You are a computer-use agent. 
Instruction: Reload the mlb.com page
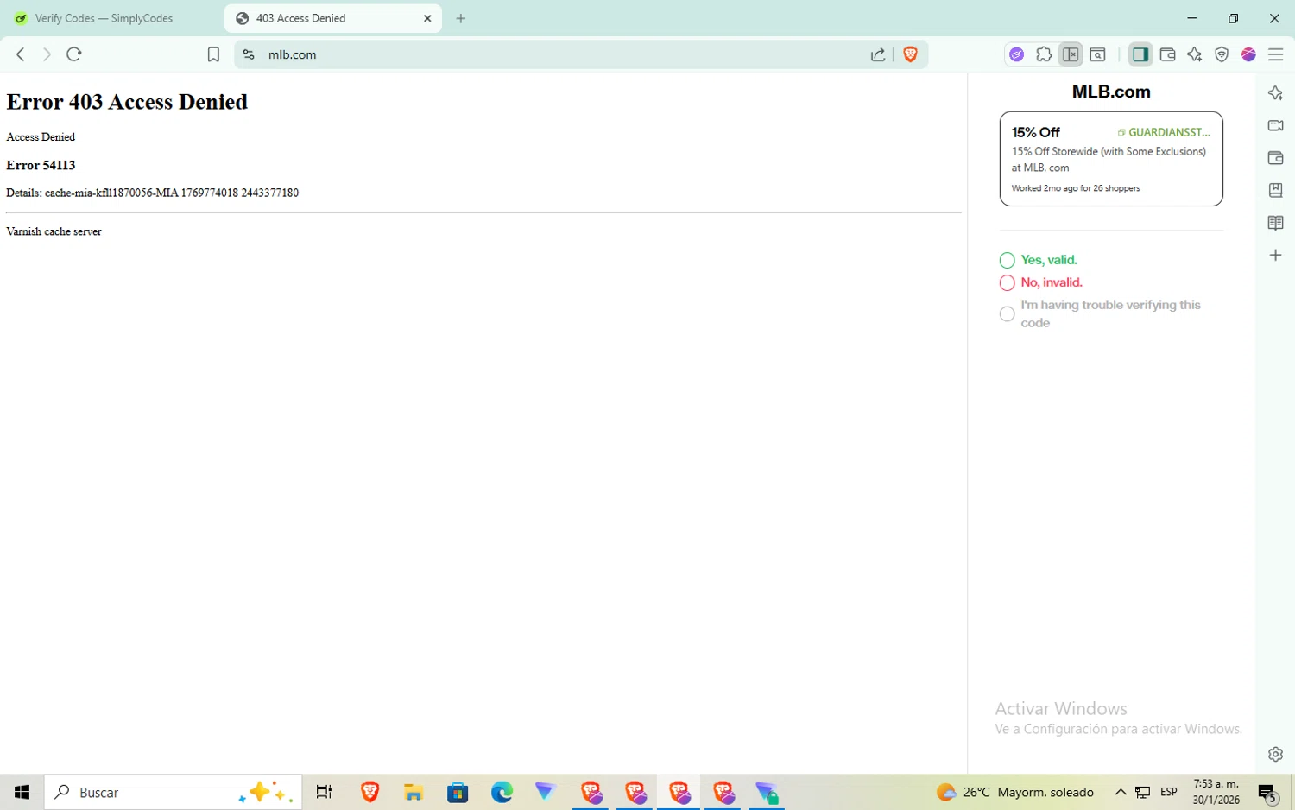coord(74,54)
